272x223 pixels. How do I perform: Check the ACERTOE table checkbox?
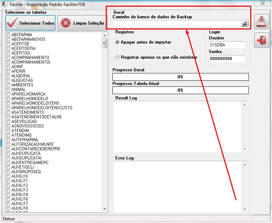click(8, 44)
